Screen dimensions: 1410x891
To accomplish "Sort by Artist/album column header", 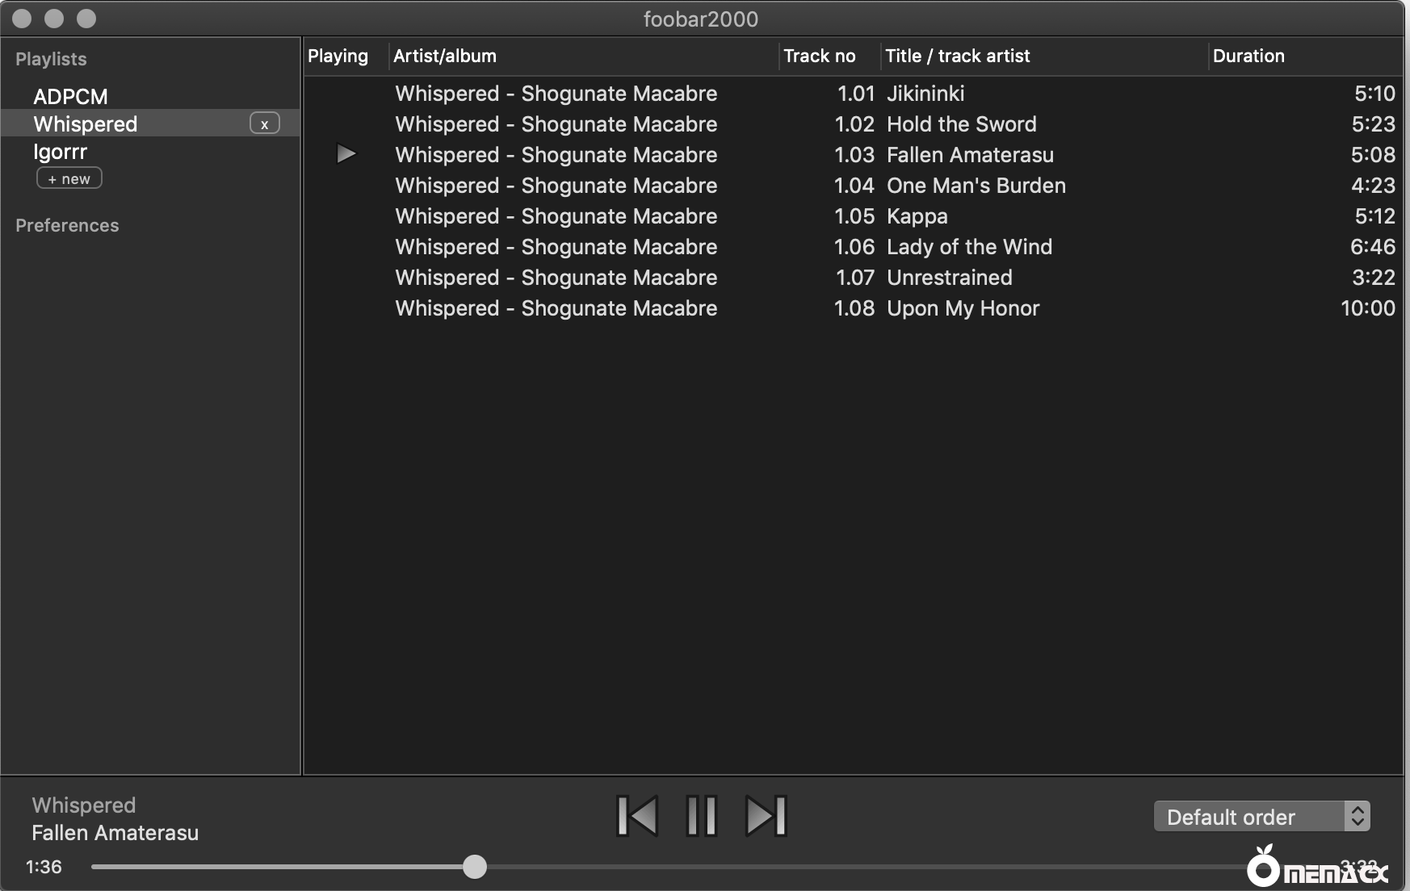I will (445, 56).
